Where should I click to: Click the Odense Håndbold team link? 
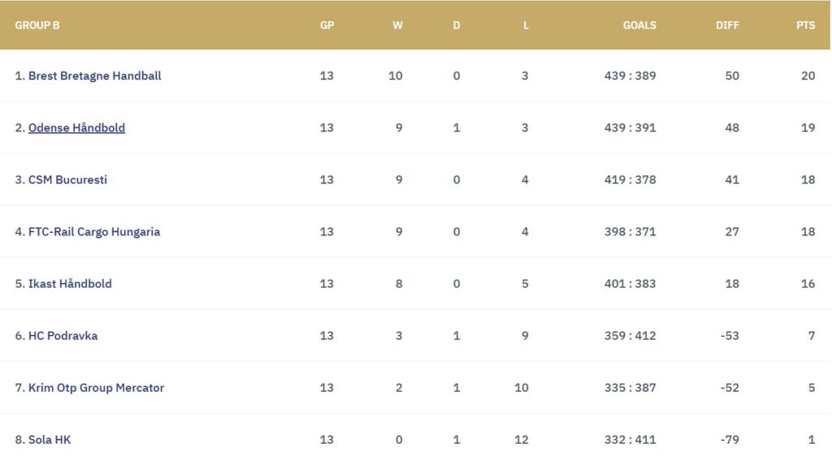click(x=76, y=127)
